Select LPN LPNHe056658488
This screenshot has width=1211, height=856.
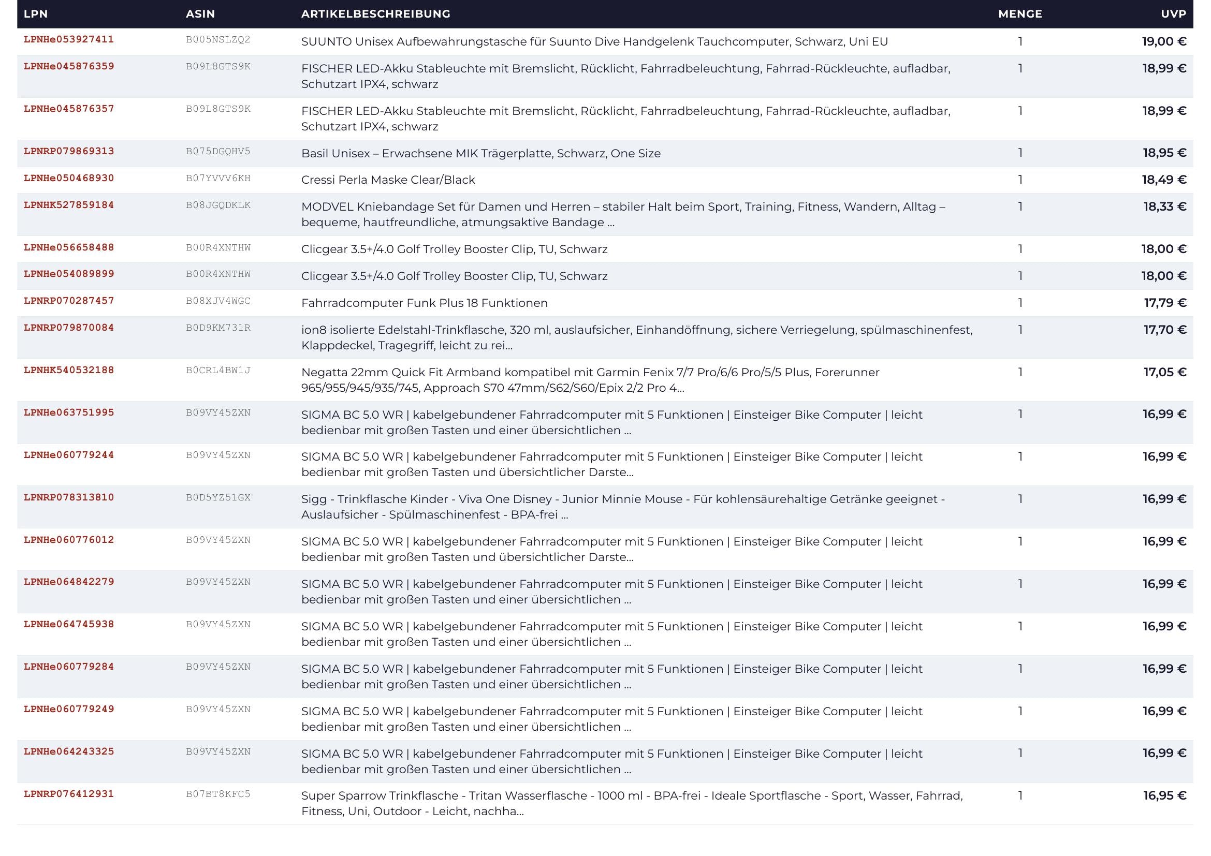tap(68, 247)
